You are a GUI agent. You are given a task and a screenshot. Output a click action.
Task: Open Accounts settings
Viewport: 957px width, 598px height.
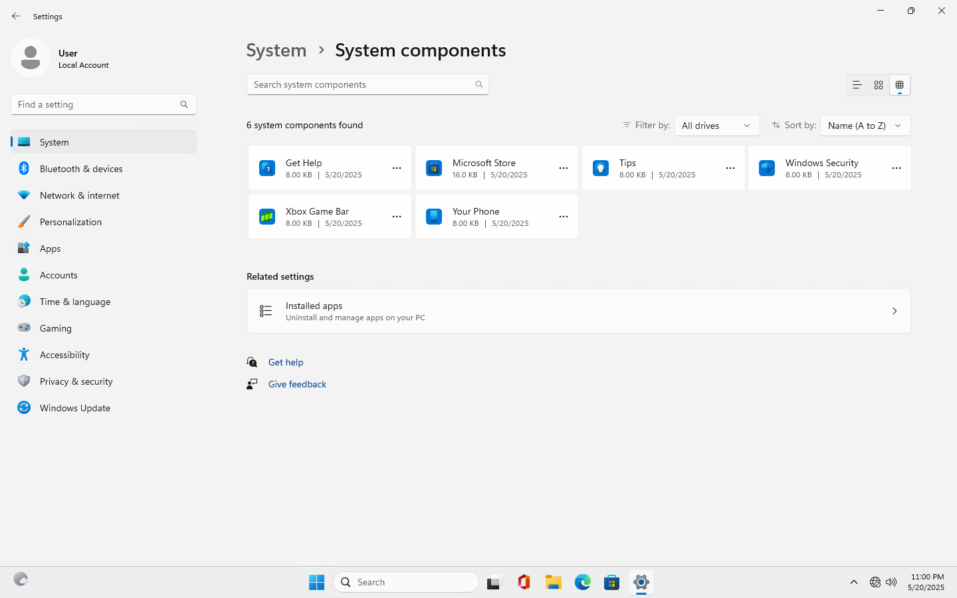(x=104, y=275)
